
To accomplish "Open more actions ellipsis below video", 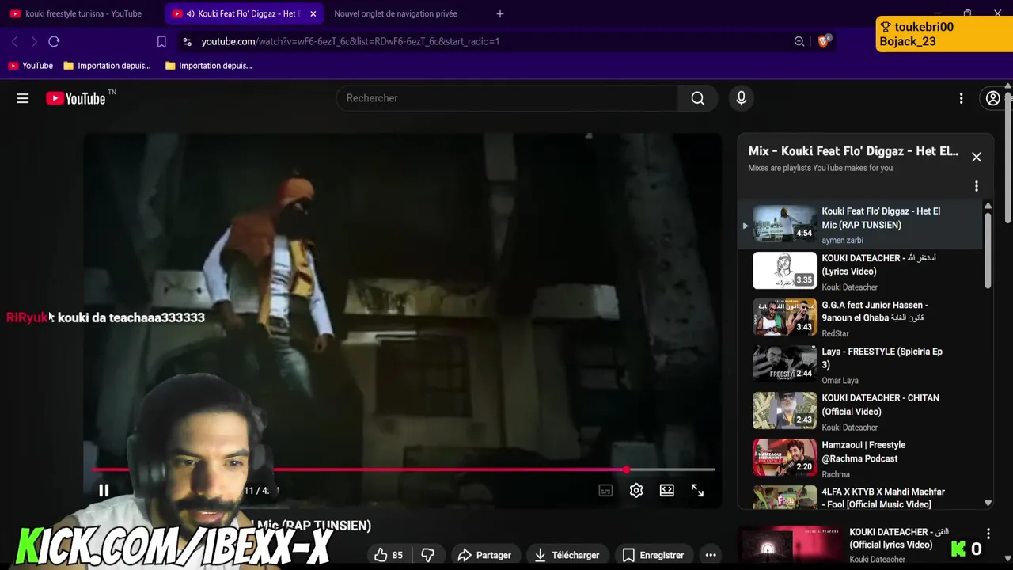I will [711, 555].
